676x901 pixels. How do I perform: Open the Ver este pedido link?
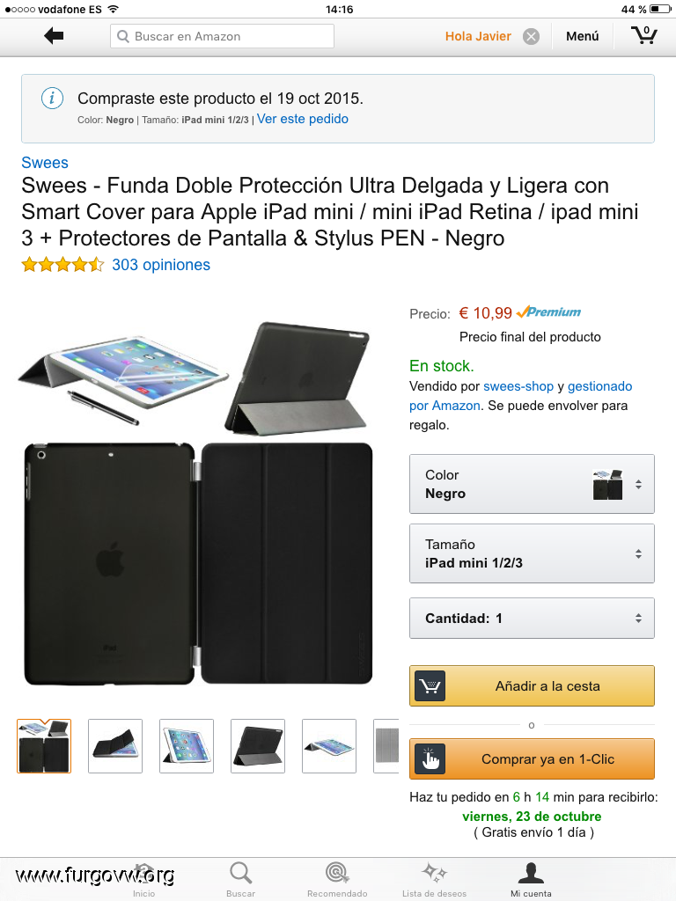(x=303, y=119)
